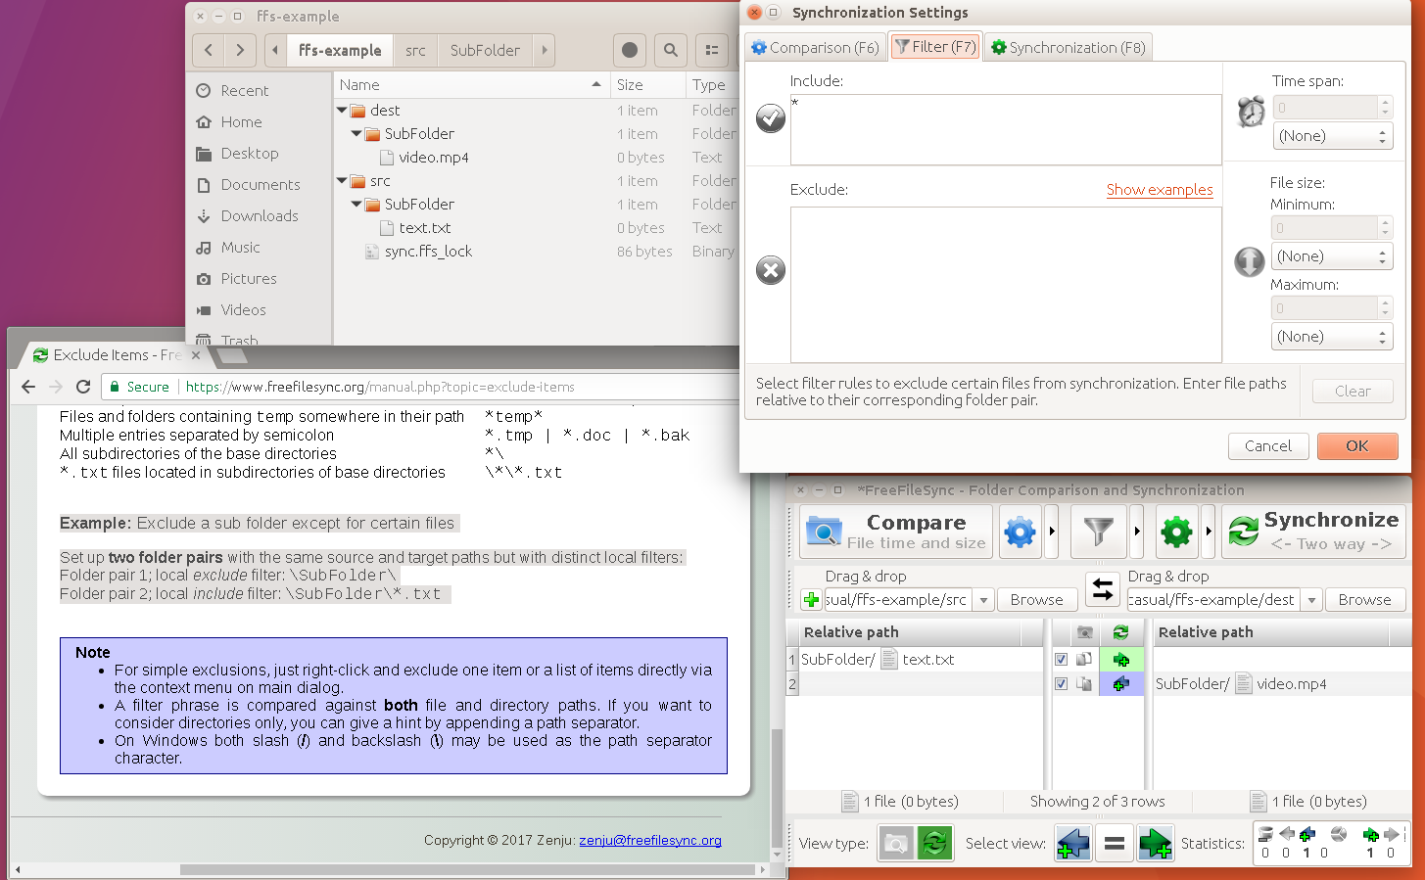
Task: Toggle equal files view button
Action: 1115,843
